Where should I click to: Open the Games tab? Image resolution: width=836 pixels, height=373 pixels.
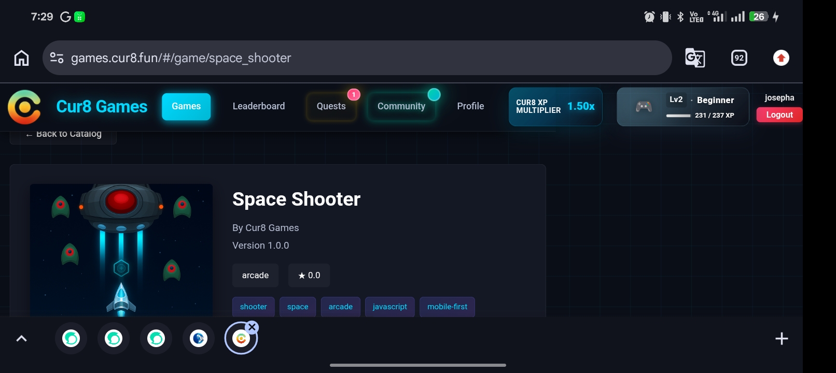point(186,107)
